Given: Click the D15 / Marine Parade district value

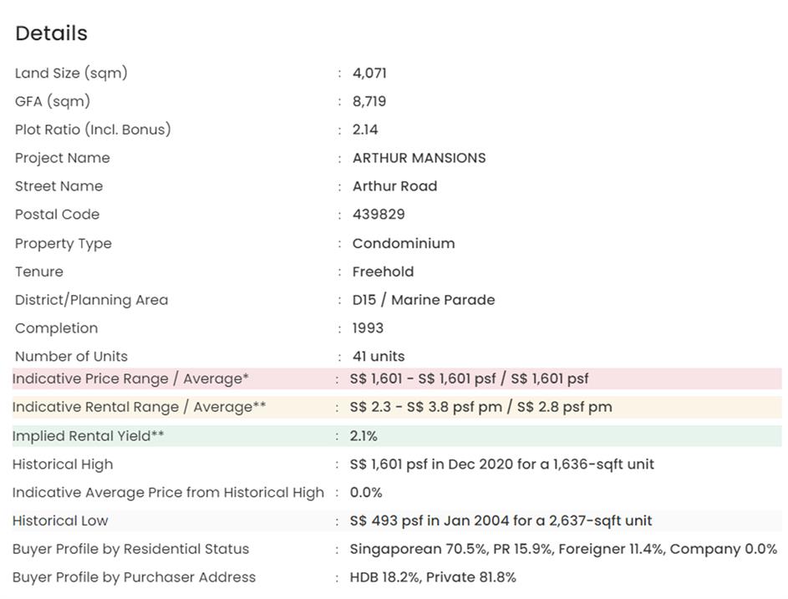Looking at the screenshot, I should (x=423, y=300).
